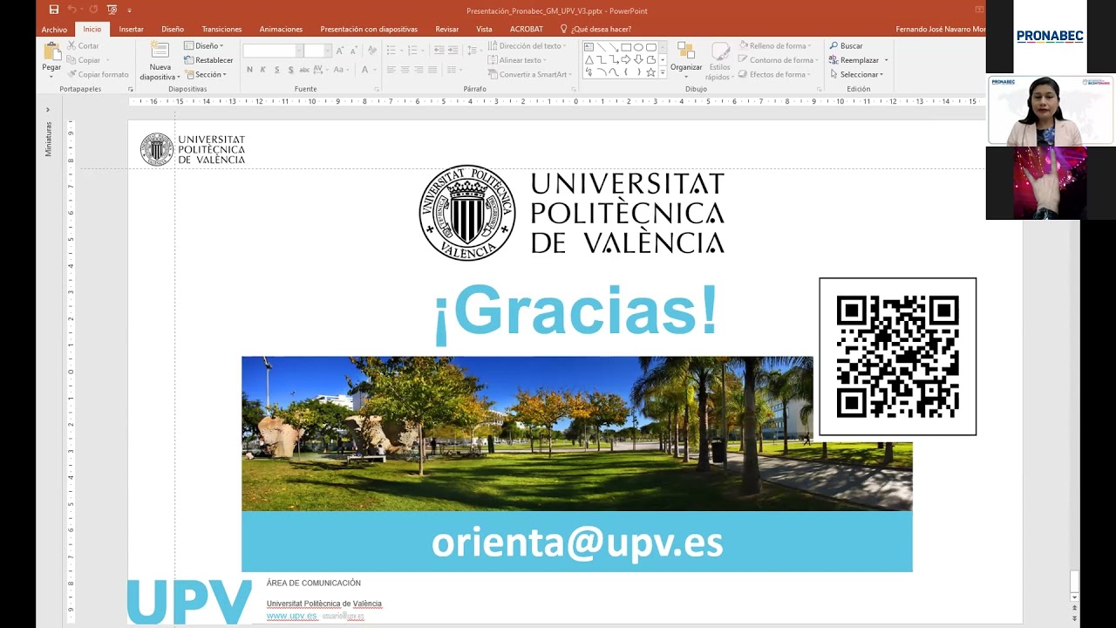Switch to the Animaciones tab

281,29
